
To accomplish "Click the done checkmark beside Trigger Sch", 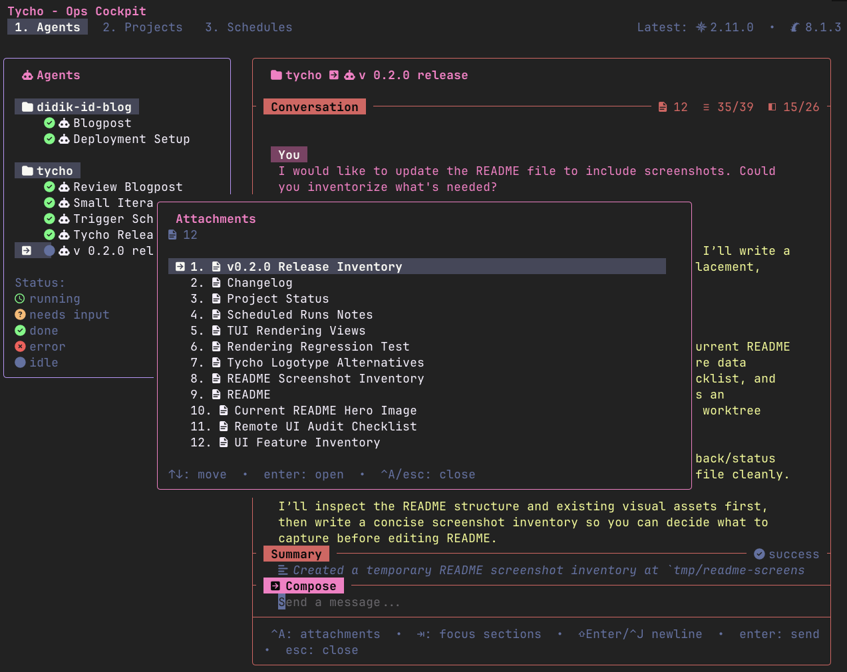I will point(49,219).
